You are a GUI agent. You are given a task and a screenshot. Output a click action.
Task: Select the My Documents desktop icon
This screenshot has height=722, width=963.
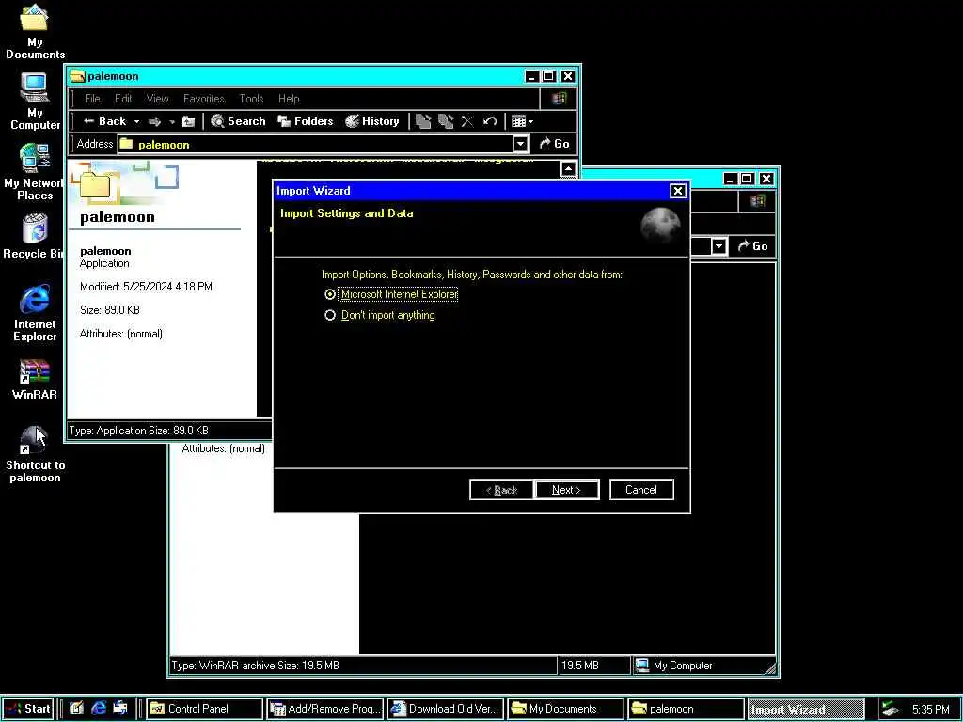point(35,32)
